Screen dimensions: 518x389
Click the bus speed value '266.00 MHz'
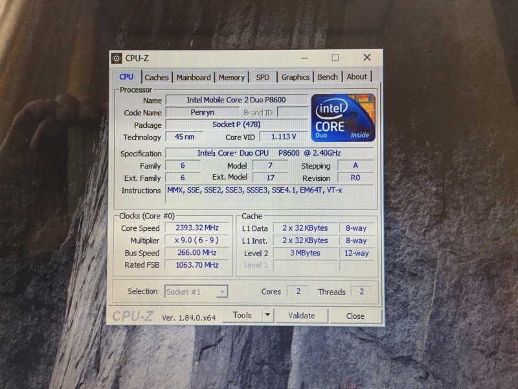coord(197,252)
